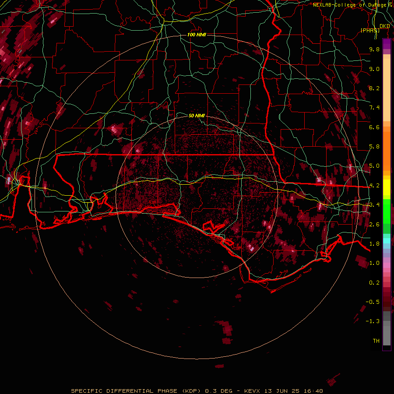Click the [PHAS] unit label
394x394 pixels.
click(x=370, y=30)
